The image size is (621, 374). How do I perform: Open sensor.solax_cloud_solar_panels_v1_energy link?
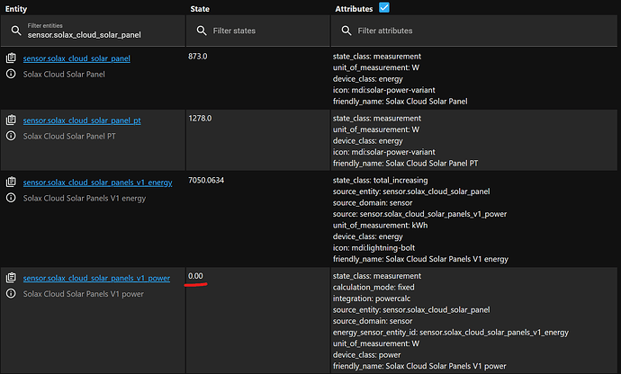97,183
